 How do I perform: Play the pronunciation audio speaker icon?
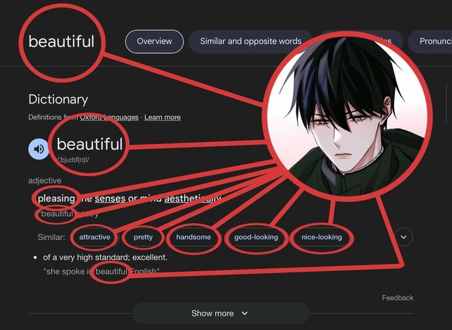39,149
